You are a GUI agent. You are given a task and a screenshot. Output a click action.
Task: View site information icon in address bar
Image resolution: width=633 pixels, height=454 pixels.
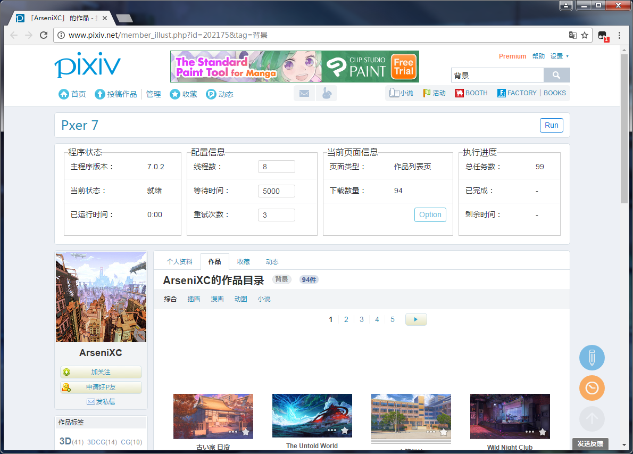[x=61, y=35]
